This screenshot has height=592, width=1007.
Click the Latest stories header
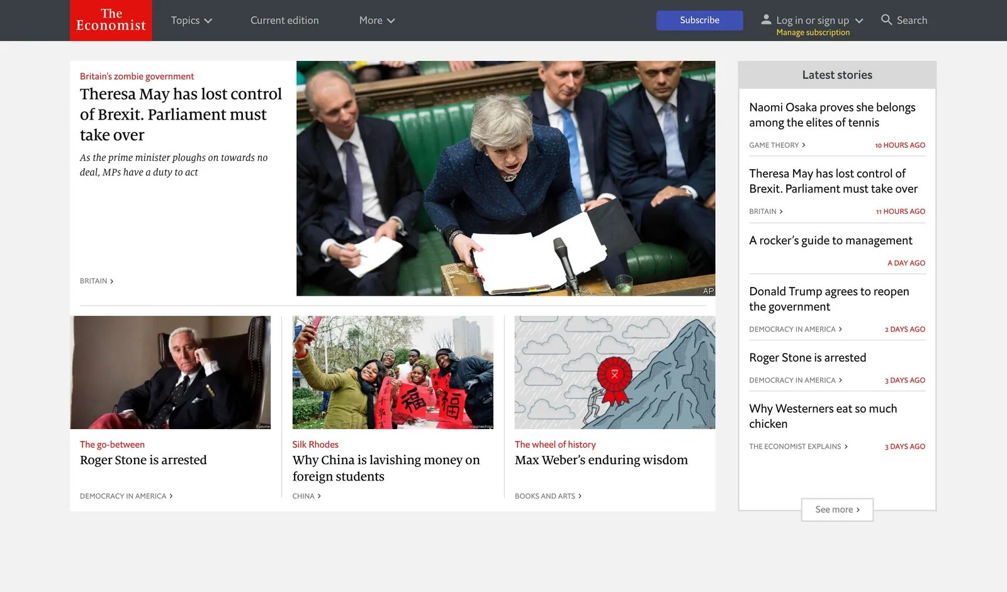pos(837,75)
